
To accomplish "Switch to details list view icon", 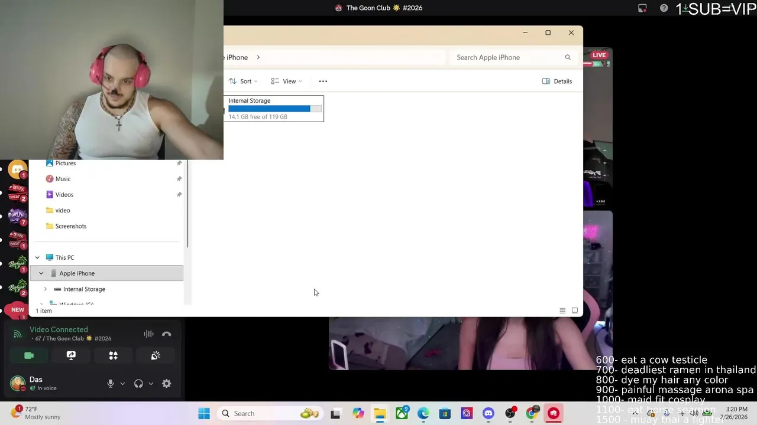I will coord(562,310).
